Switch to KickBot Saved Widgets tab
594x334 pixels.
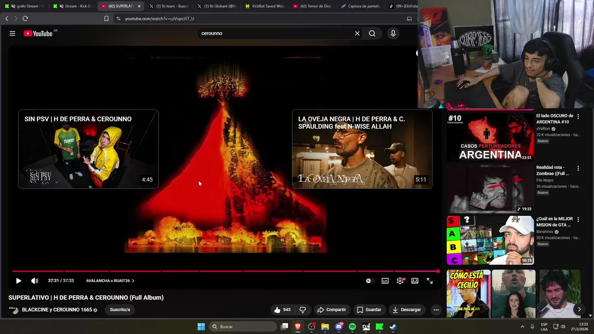pyautogui.click(x=265, y=6)
